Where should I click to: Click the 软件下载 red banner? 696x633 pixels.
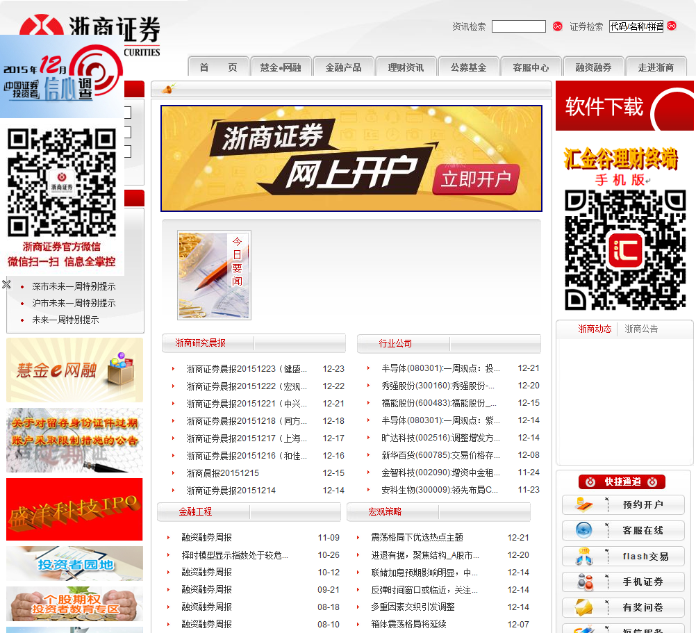point(624,106)
